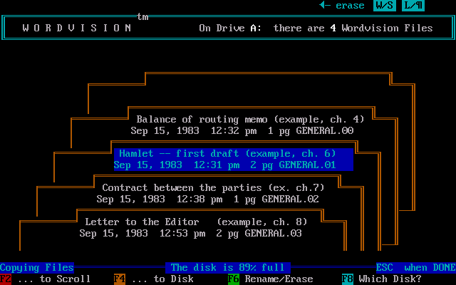Click the GENERAL.03 file details line
Image resolution: width=456 pixels, height=285 pixels.
(x=190, y=233)
